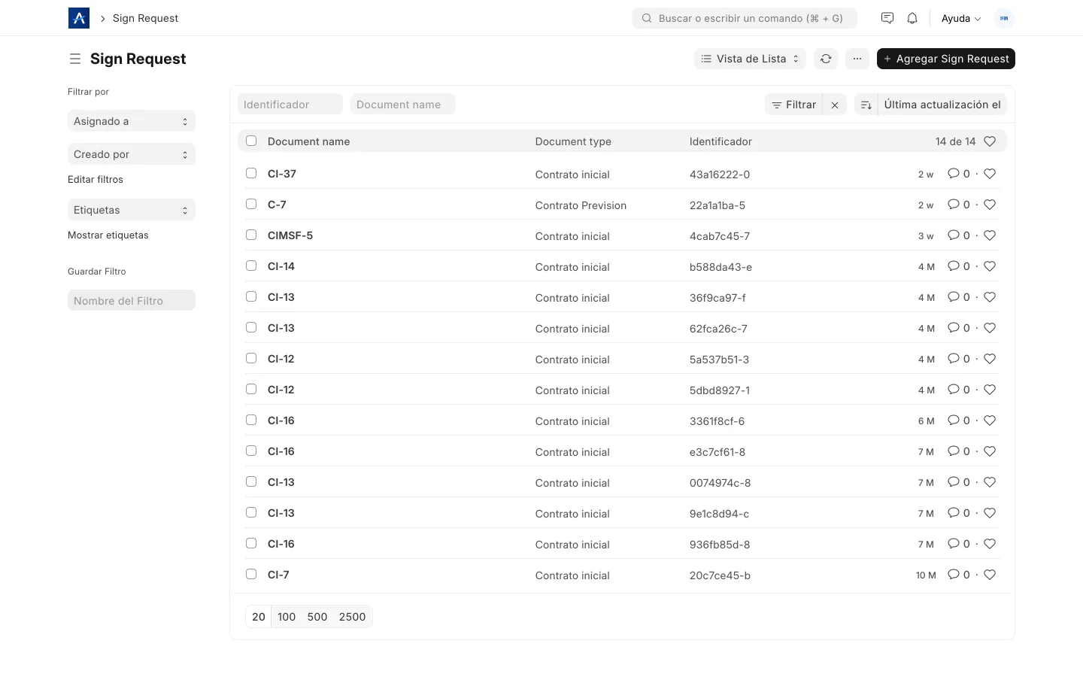
Task: Open the chat messages icon
Action: tap(887, 18)
